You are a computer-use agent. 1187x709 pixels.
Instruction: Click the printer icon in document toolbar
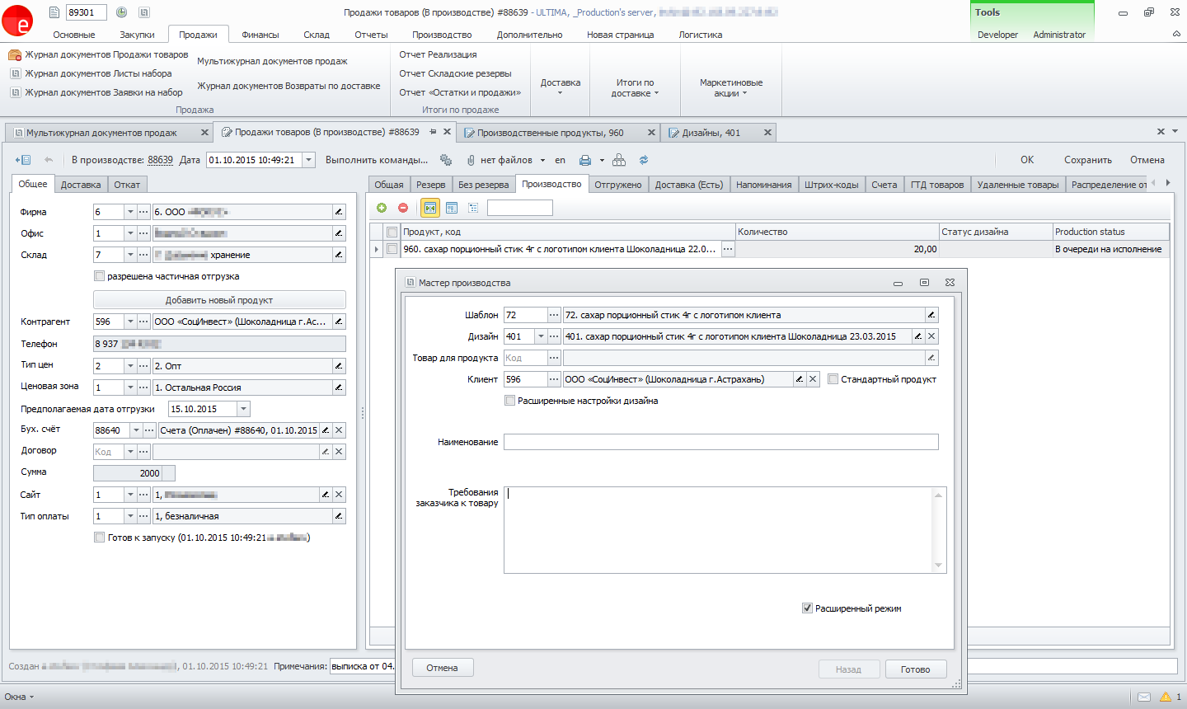[x=585, y=160]
